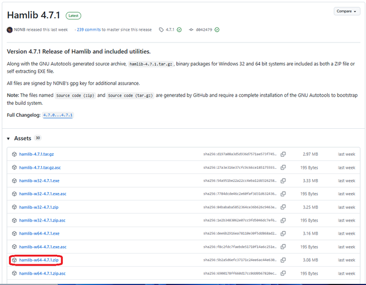Copy SHA256 of hamlib-w64-4.7.1.exe.asc
The width and height of the screenshot is (366, 285).
pyautogui.click(x=283, y=247)
